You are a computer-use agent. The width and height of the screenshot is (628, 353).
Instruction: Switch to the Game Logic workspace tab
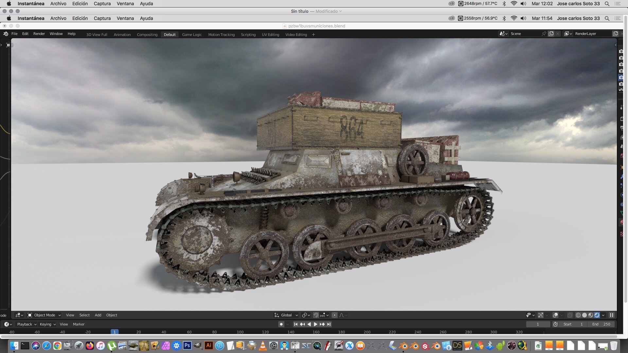point(192,35)
